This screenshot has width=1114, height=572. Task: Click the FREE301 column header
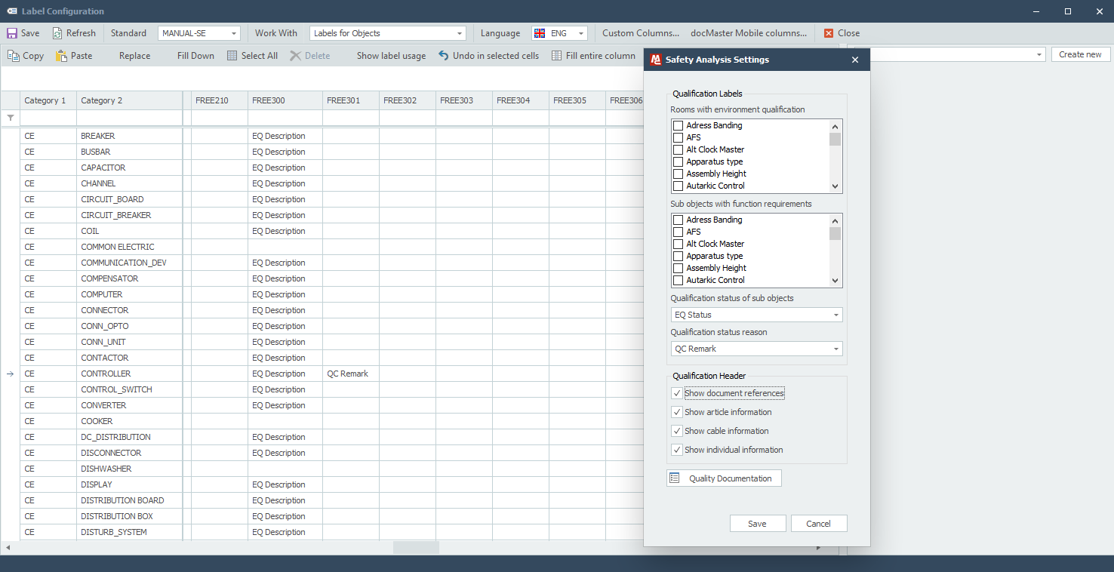tap(351, 100)
